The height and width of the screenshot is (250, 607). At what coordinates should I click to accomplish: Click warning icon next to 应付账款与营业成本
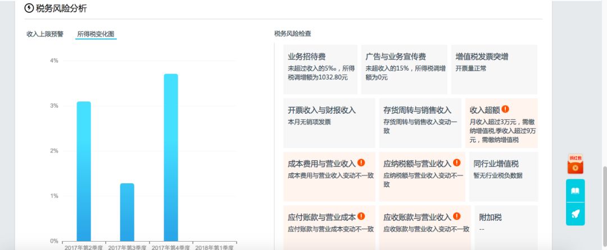pyautogui.click(x=361, y=216)
